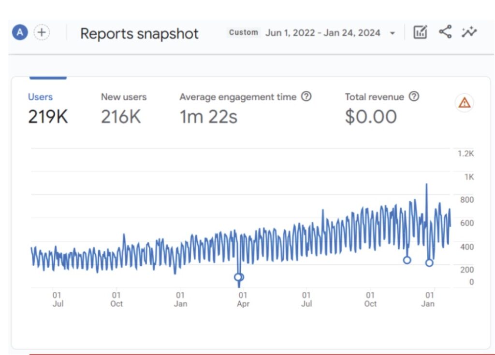This screenshot has width=495, height=355.
Task: Click the $0.00 revenue value
Action: (x=371, y=117)
